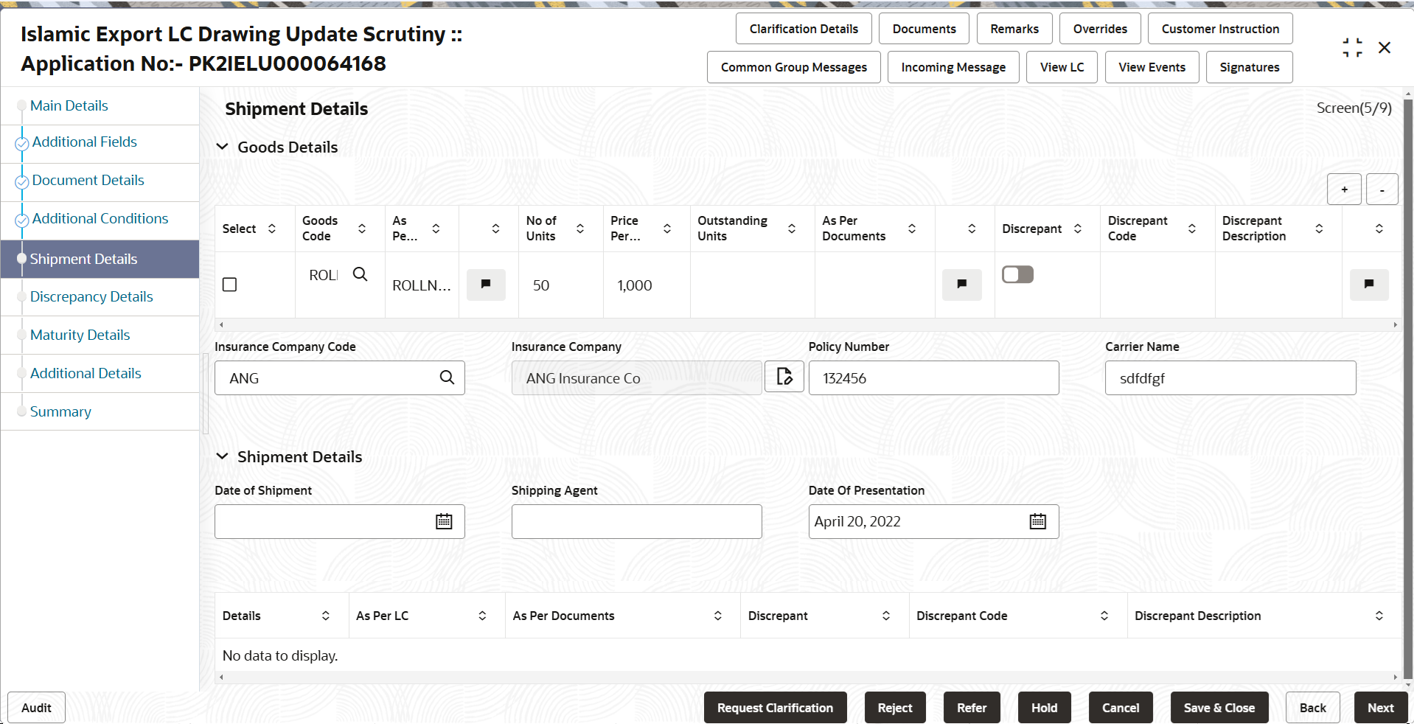Open the flag icon beside As Per Documents

coord(961,285)
